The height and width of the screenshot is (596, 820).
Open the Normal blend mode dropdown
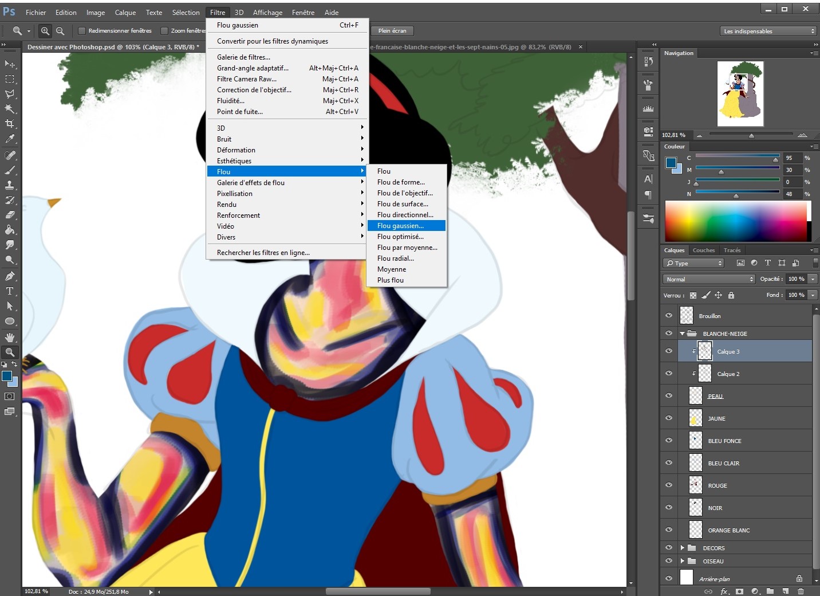[x=709, y=279]
